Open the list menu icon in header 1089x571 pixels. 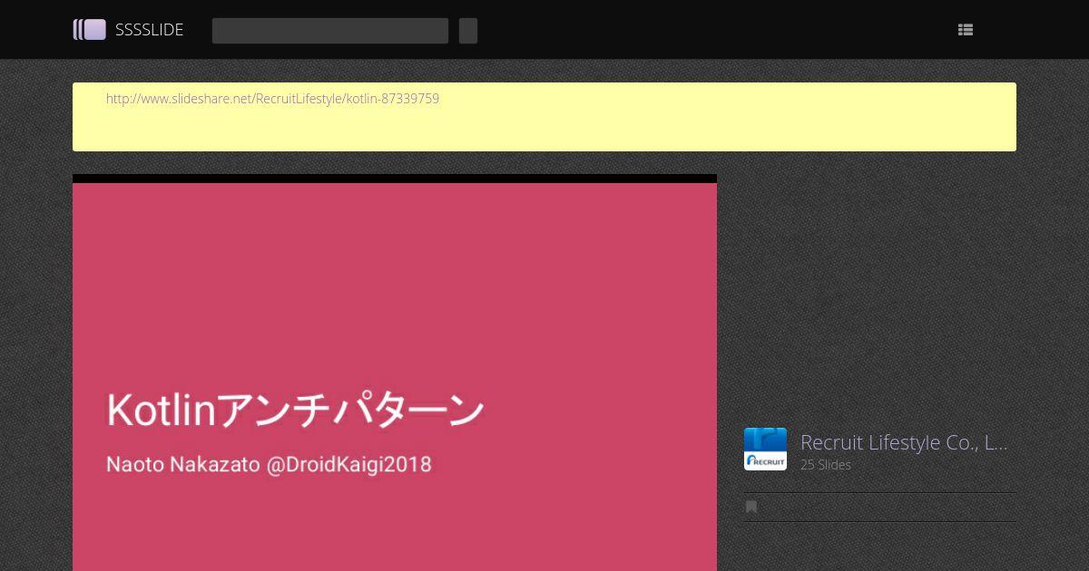click(x=966, y=30)
